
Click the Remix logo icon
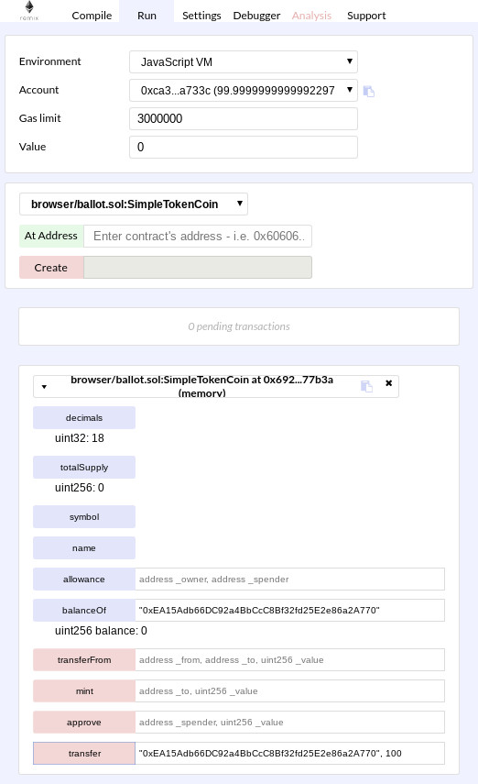coord(29,10)
